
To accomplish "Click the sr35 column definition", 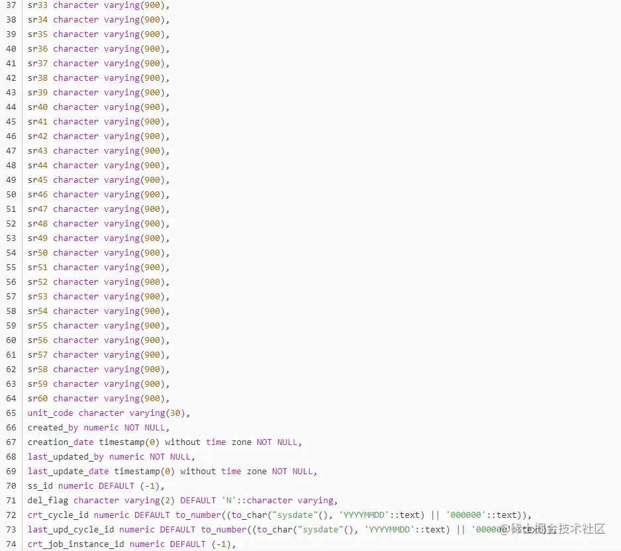I will [x=99, y=34].
